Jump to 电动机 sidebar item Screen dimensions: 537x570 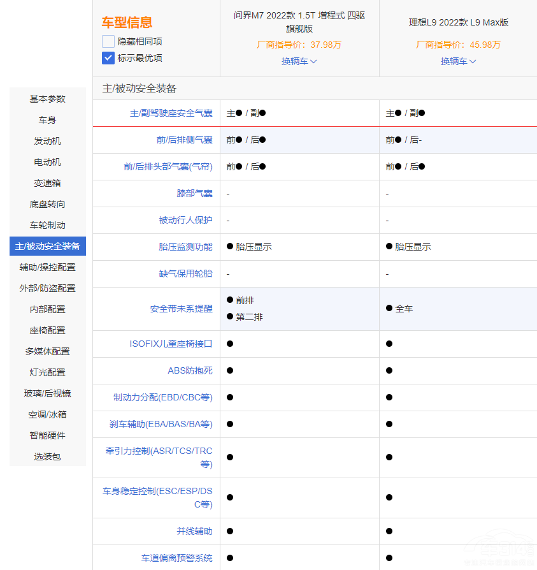coord(48,162)
